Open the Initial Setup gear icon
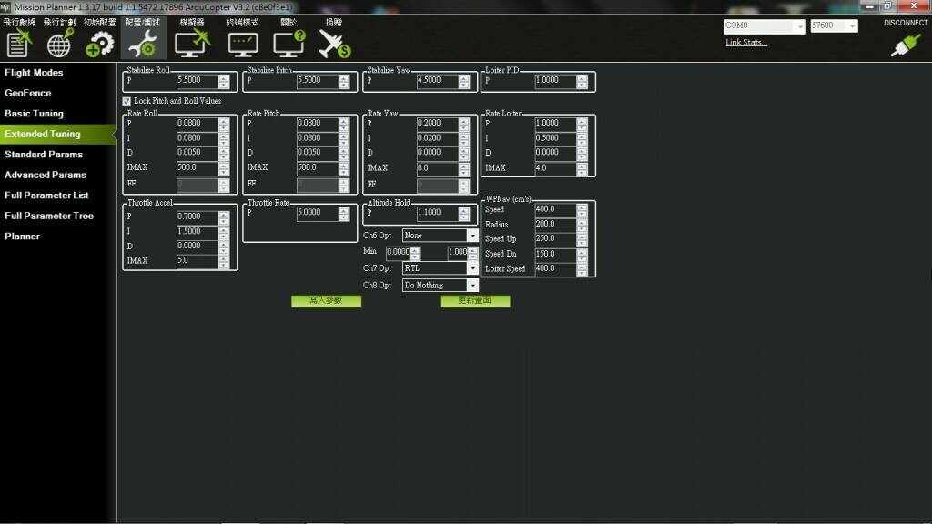This screenshot has width=932, height=524. coord(99,43)
